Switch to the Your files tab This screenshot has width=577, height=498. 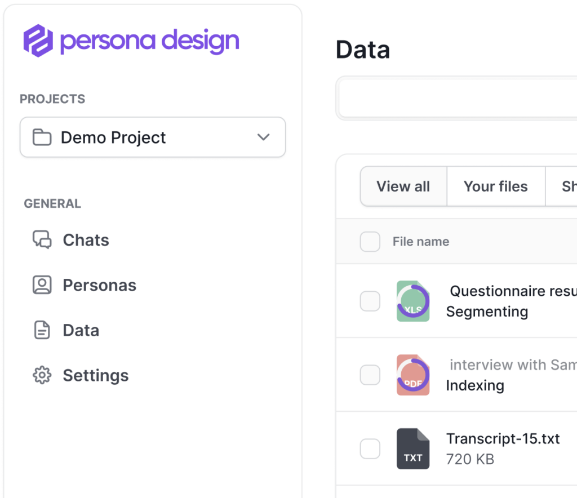point(495,186)
